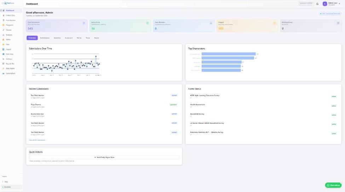Switch to the Roster tab
Viewport: 345px width, 192px height.
pyautogui.click(x=97, y=38)
